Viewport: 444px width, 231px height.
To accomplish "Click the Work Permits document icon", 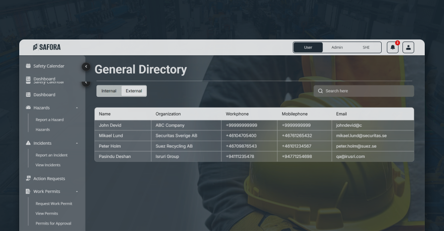I will (28, 192).
